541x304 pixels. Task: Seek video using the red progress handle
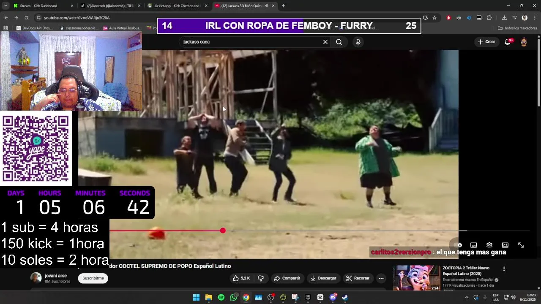pos(223,231)
